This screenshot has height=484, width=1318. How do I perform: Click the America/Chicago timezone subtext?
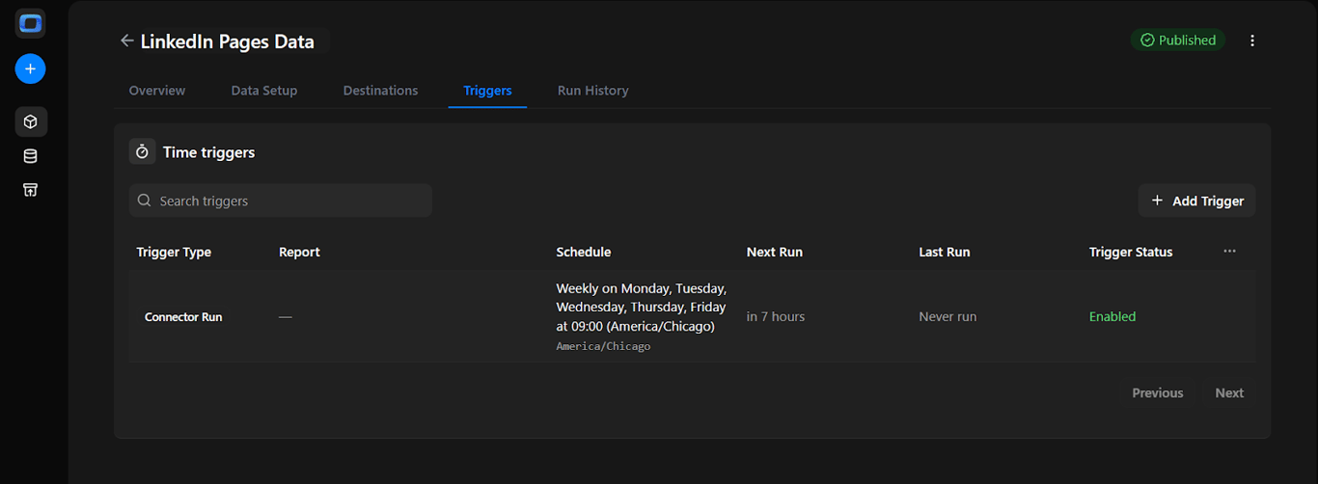[x=604, y=346]
